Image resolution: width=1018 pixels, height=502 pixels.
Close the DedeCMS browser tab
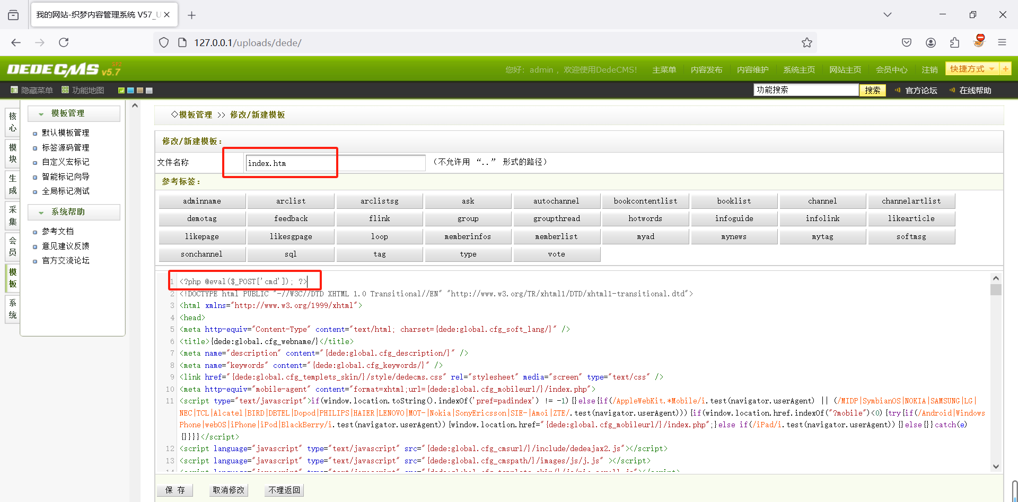click(167, 15)
